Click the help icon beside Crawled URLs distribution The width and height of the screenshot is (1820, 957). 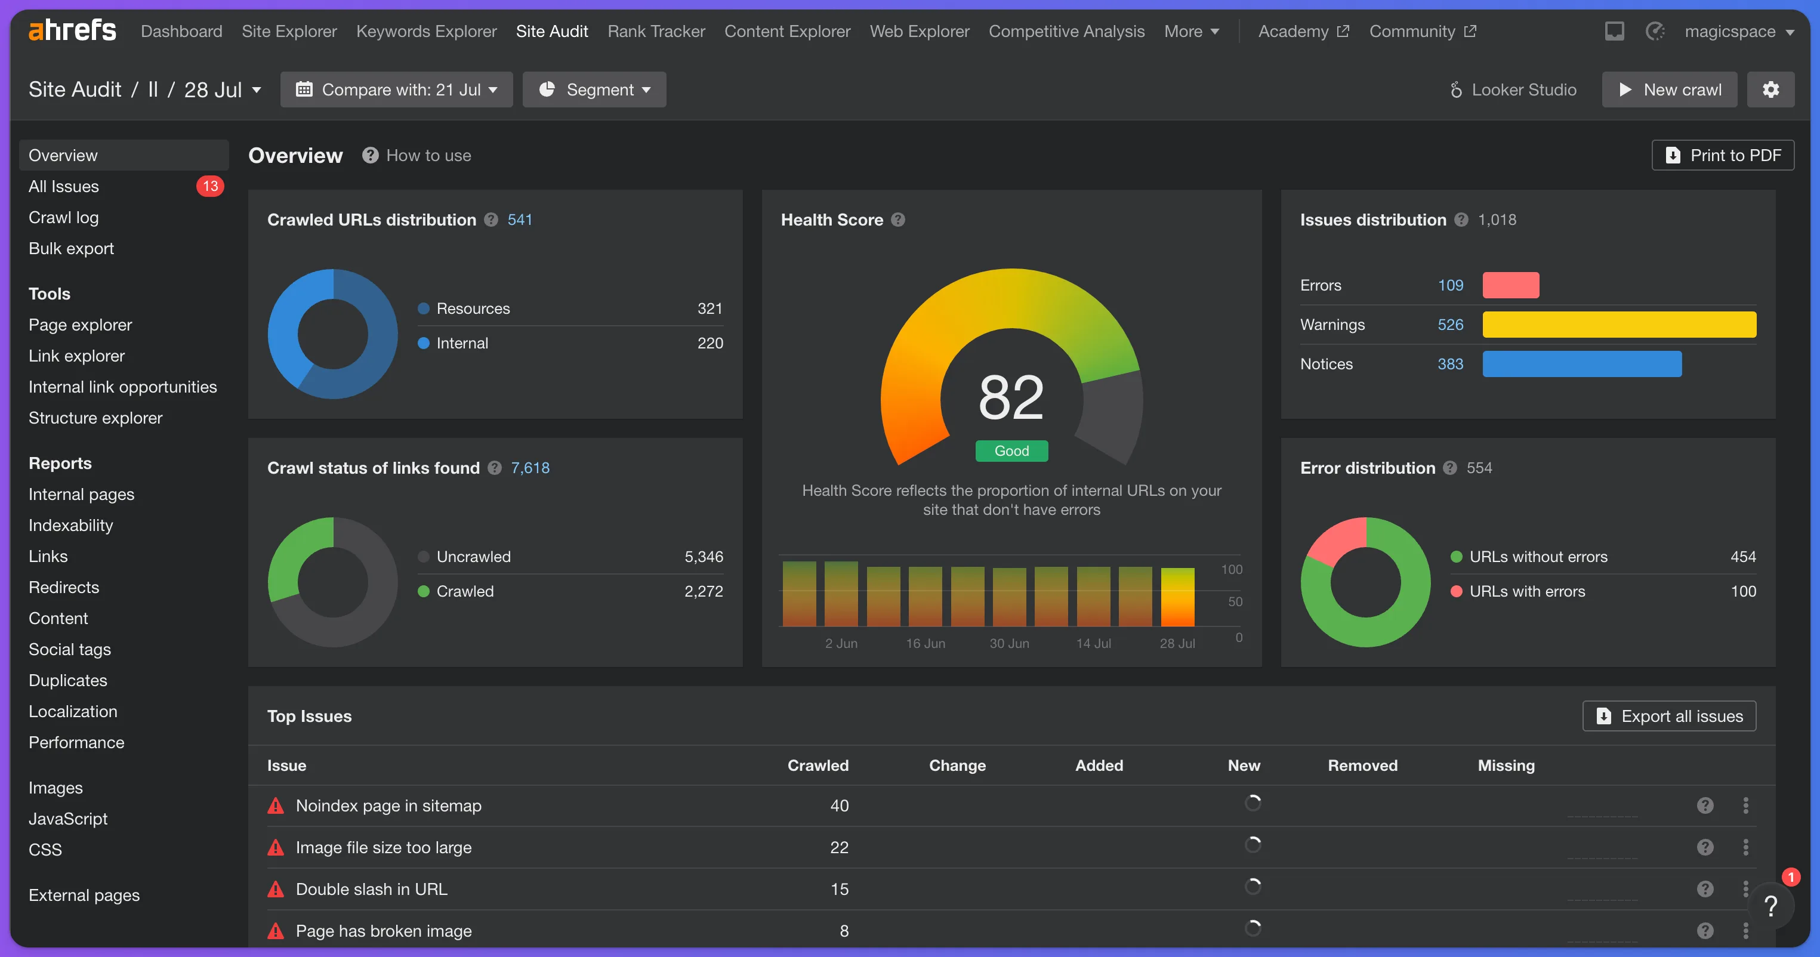tap(492, 220)
